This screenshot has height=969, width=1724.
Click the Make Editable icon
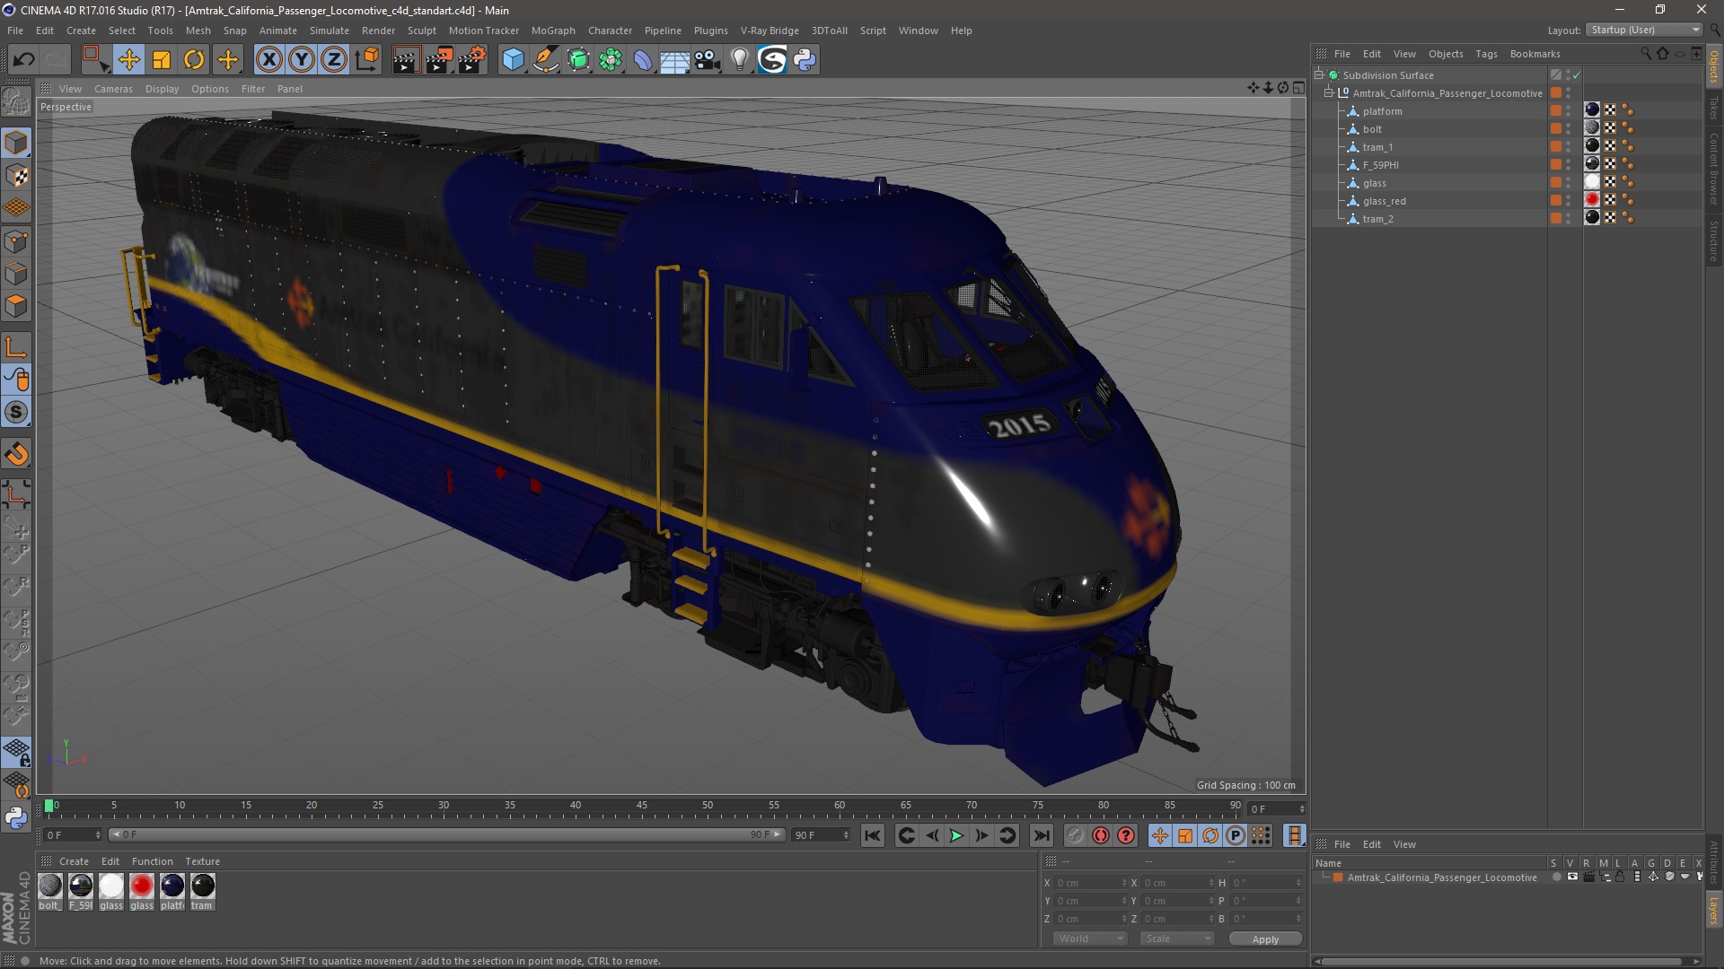tap(16, 102)
